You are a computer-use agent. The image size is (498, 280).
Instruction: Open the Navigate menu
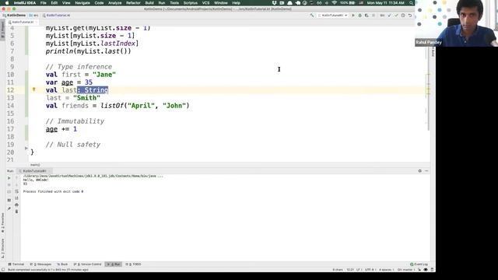82,3
